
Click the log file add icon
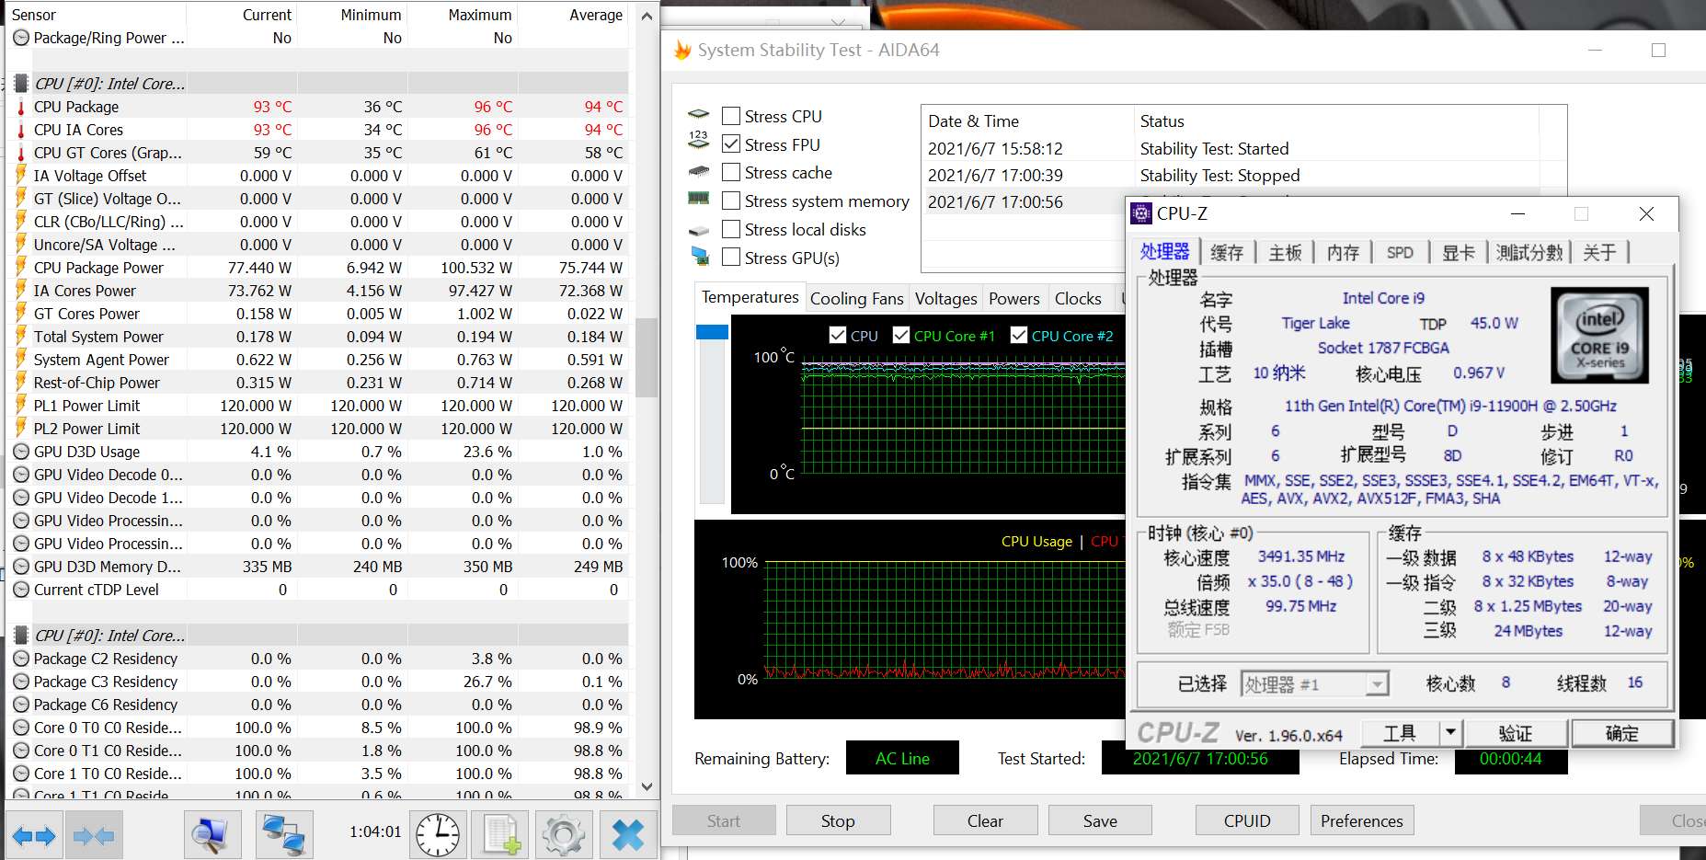pyautogui.click(x=501, y=835)
